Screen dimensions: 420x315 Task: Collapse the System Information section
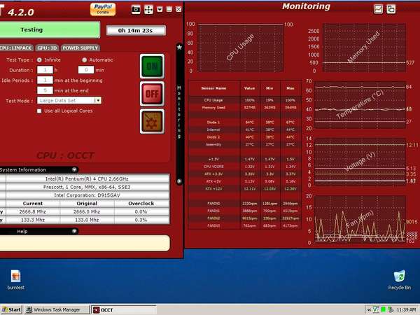(74, 169)
